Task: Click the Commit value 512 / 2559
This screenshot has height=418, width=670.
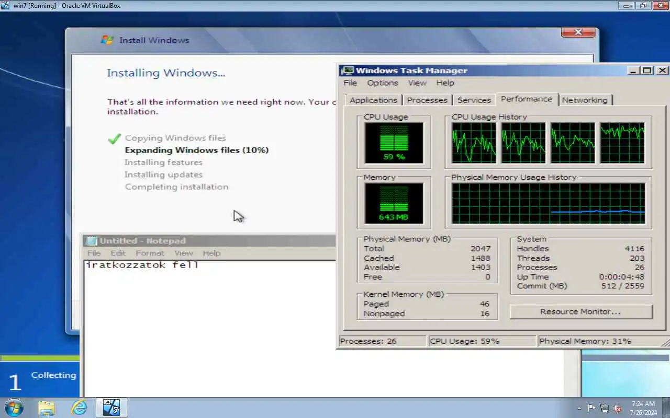Action: pyautogui.click(x=623, y=286)
